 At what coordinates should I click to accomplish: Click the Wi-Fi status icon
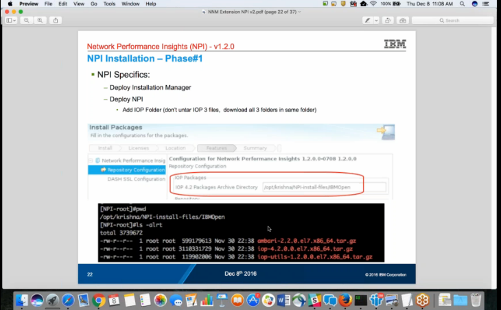[x=373, y=4]
